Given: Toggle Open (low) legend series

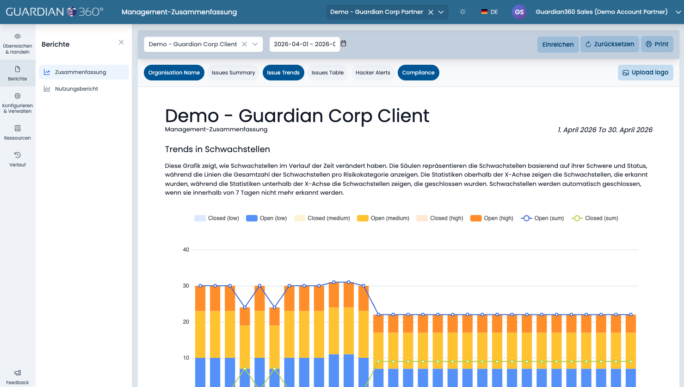Looking at the screenshot, I should [x=266, y=218].
